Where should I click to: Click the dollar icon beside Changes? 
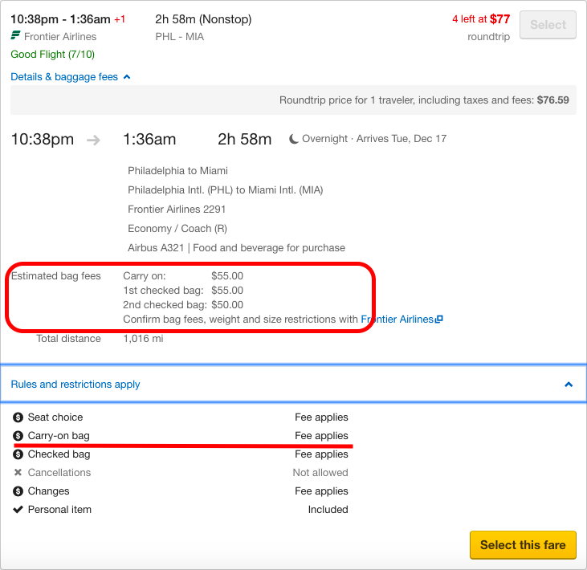coord(18,491)
